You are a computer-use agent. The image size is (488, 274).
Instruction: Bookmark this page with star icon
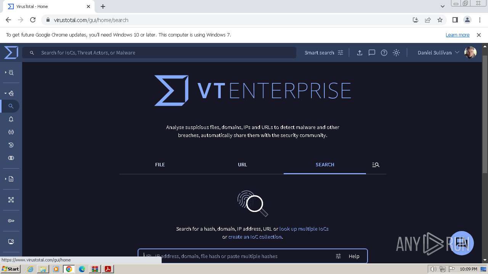click(x=440, y=20)
